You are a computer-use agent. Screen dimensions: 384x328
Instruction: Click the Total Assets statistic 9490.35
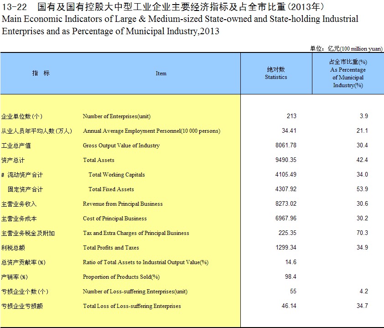point(285,160)
